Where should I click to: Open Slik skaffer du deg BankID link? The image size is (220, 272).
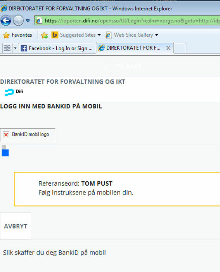[x=54, y=253]
